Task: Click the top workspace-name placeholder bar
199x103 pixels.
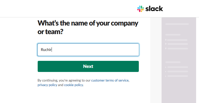Action: [177, 24]
